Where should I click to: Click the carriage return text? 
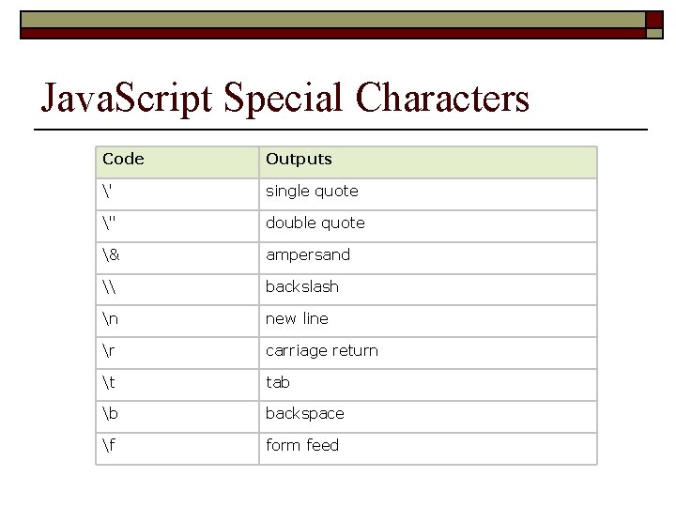(322, 351)
